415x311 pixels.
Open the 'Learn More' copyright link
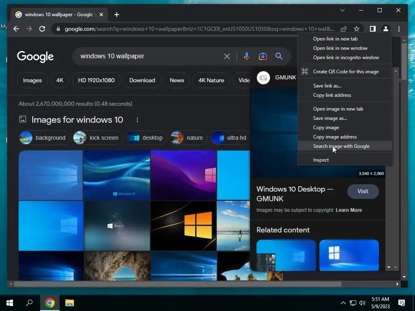[349, 210]
